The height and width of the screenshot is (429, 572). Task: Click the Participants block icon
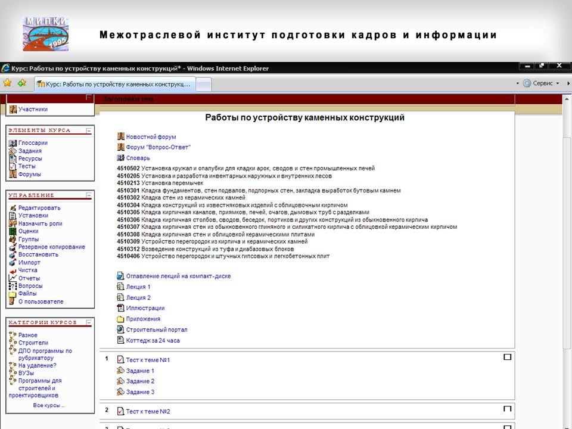pyautogui.click(x=13, y=109)
